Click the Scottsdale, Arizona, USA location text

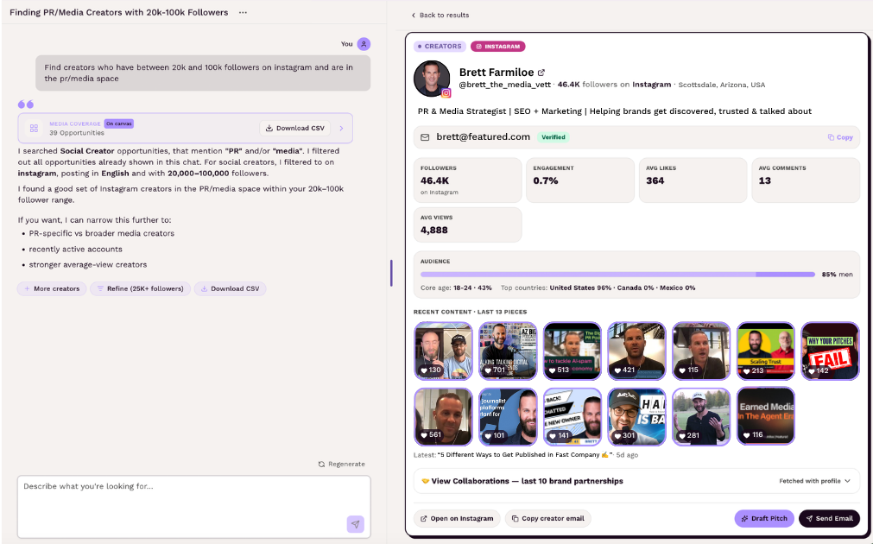(x=722, y=85)
